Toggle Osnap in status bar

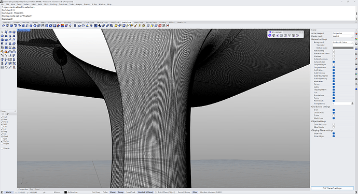coord(120,192)
